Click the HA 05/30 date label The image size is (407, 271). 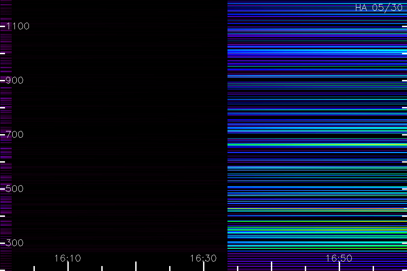pos(379,8)
